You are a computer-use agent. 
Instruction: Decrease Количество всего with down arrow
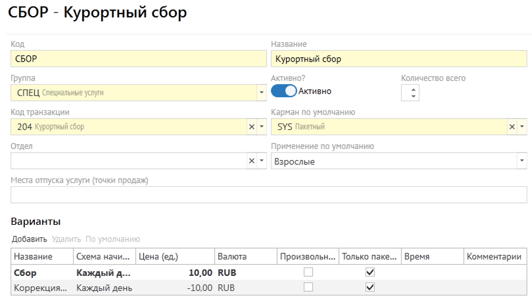point(414,97)
